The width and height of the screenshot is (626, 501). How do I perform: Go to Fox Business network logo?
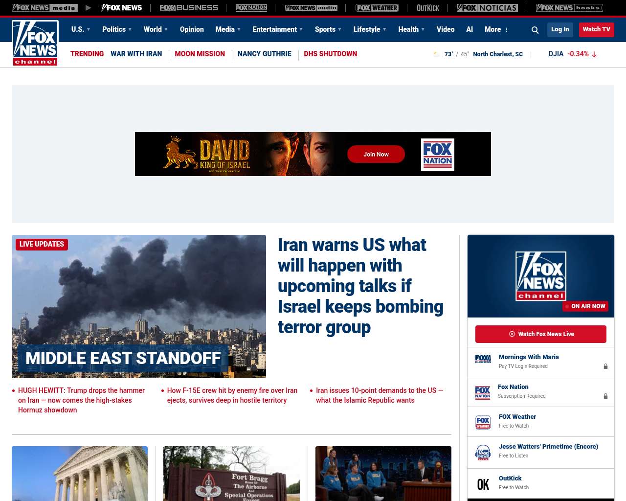click(189, 8)
